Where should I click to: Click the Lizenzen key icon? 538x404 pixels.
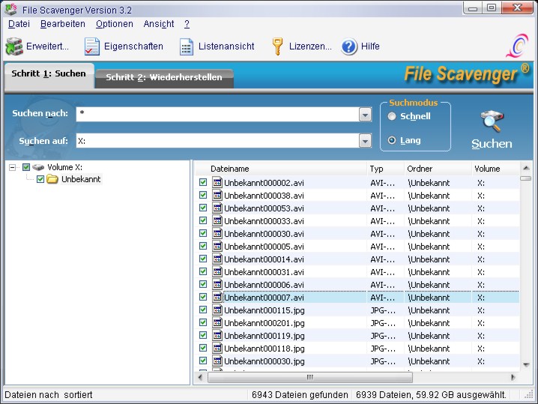point(277,46)
